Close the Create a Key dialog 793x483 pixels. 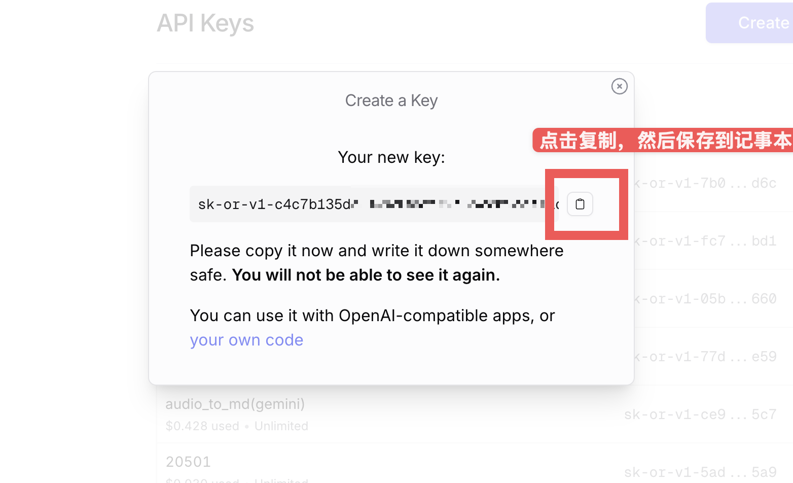[619, 86]
